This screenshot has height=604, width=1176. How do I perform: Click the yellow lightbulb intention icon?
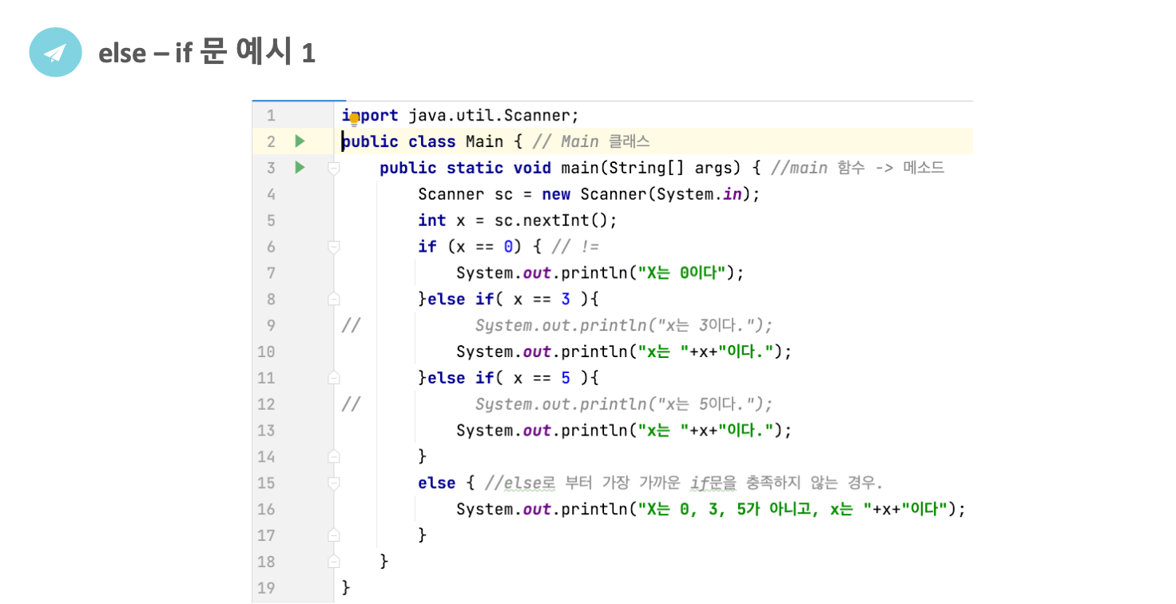[355, 120]
